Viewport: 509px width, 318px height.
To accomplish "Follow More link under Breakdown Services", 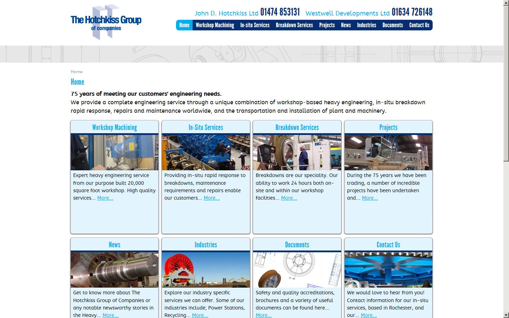I will 289,198.
